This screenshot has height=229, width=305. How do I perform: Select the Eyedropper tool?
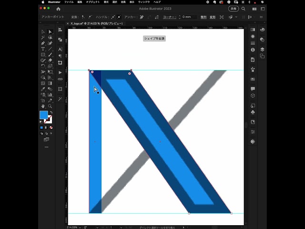point(43,89)
